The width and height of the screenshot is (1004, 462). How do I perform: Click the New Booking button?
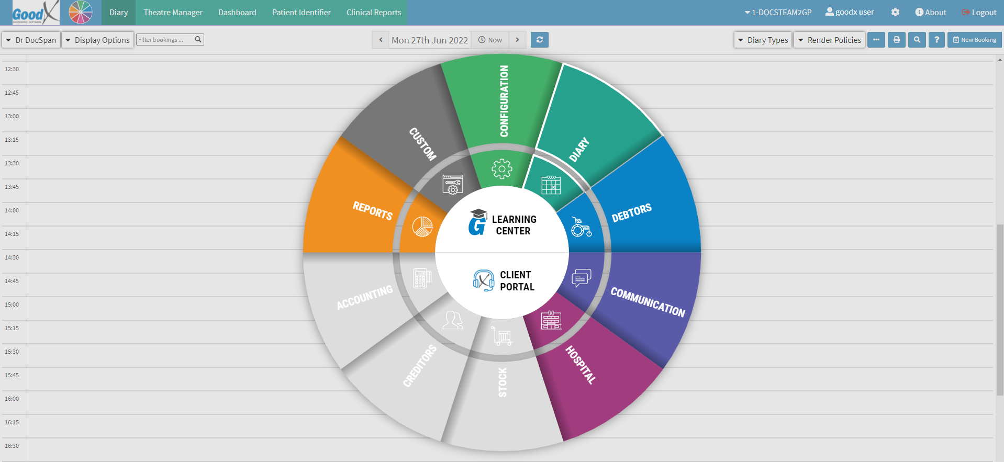coord(974,40)
